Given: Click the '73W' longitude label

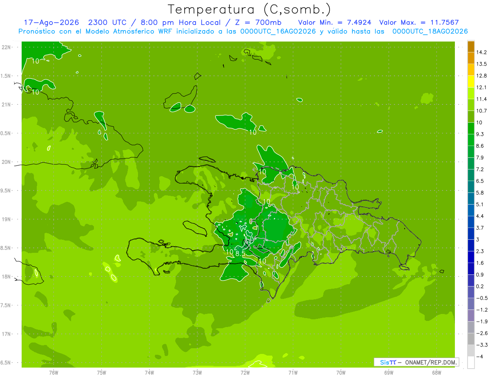Looking at the screenshot, I should (197, 373).
